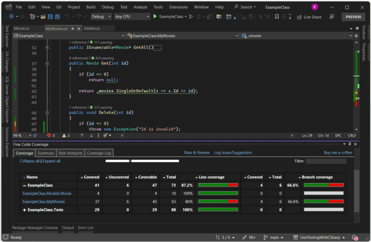Image resolution: width=371 pixels, height=242 pixels.
Task: Click the Search box in title bar
Action: (x=245, y=7)
